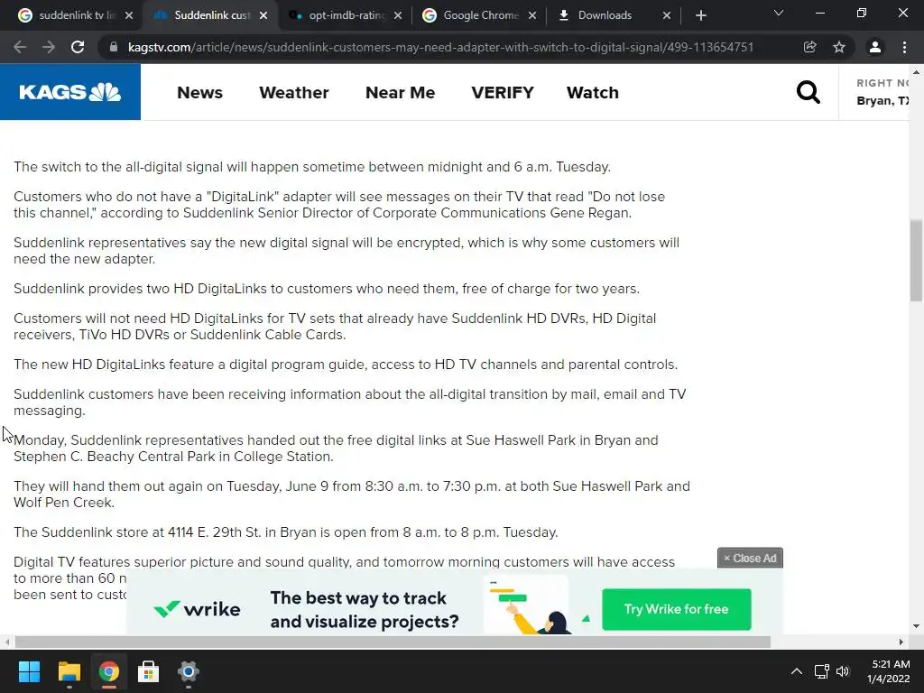Close the 'opt-imdb-rating' tab

pyautogui.click(x=398, y=15)
